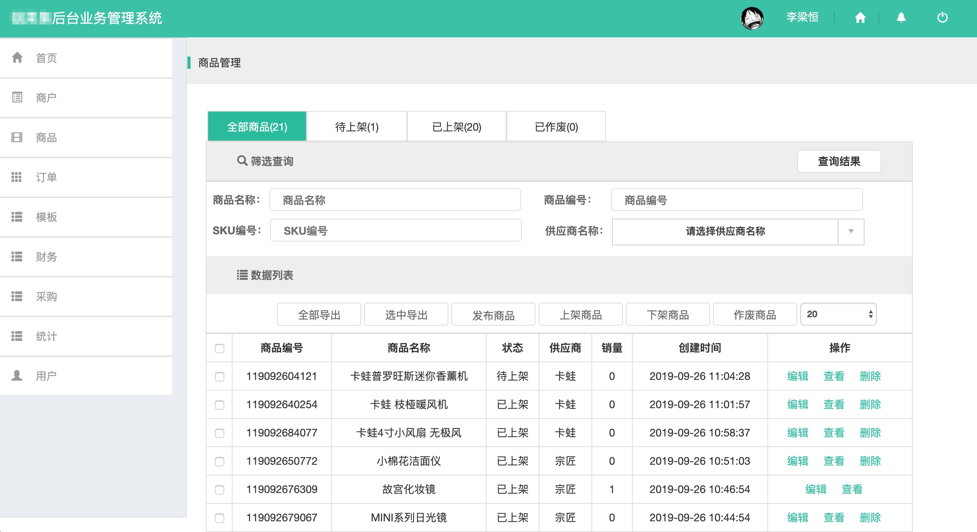Focus the 商品编号 input field
The image size is (977, 532).
pos(737,200)
